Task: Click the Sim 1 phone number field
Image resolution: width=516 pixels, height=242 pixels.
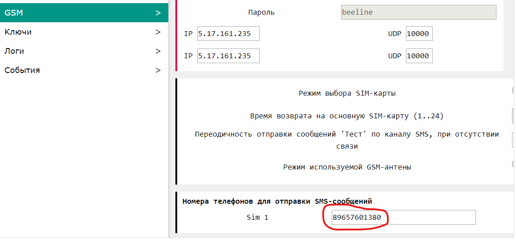Action: (x=404, y=218)
